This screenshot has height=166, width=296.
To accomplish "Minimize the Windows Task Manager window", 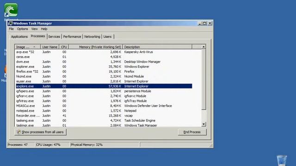I will click(x=200, y=24).
